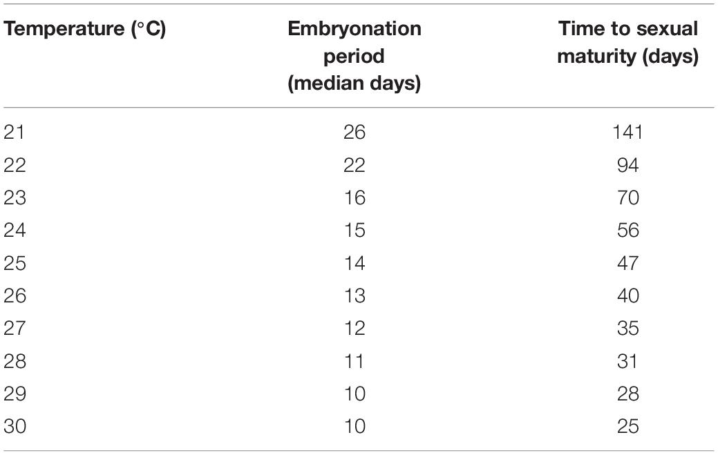Viewport: 718px width, 455px height.
Task: Select the embryonation value 26
Action: 355,132
